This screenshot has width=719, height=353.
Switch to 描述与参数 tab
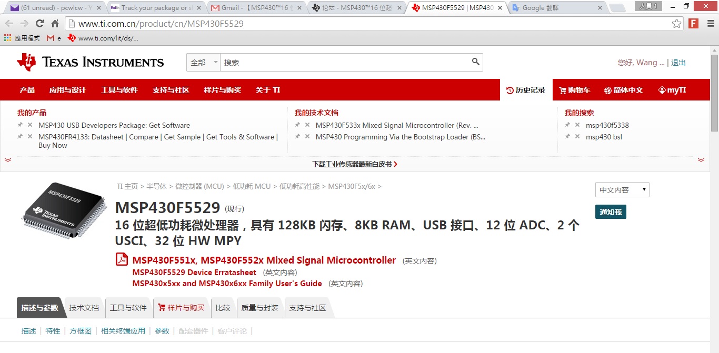40,308
